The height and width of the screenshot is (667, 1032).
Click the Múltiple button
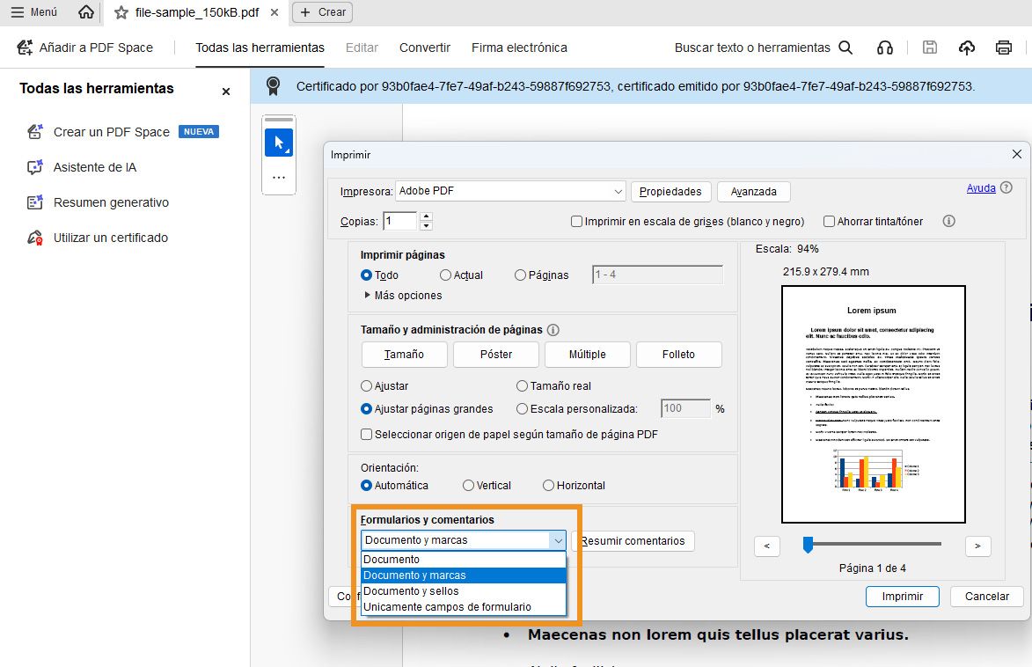point(587,355)
